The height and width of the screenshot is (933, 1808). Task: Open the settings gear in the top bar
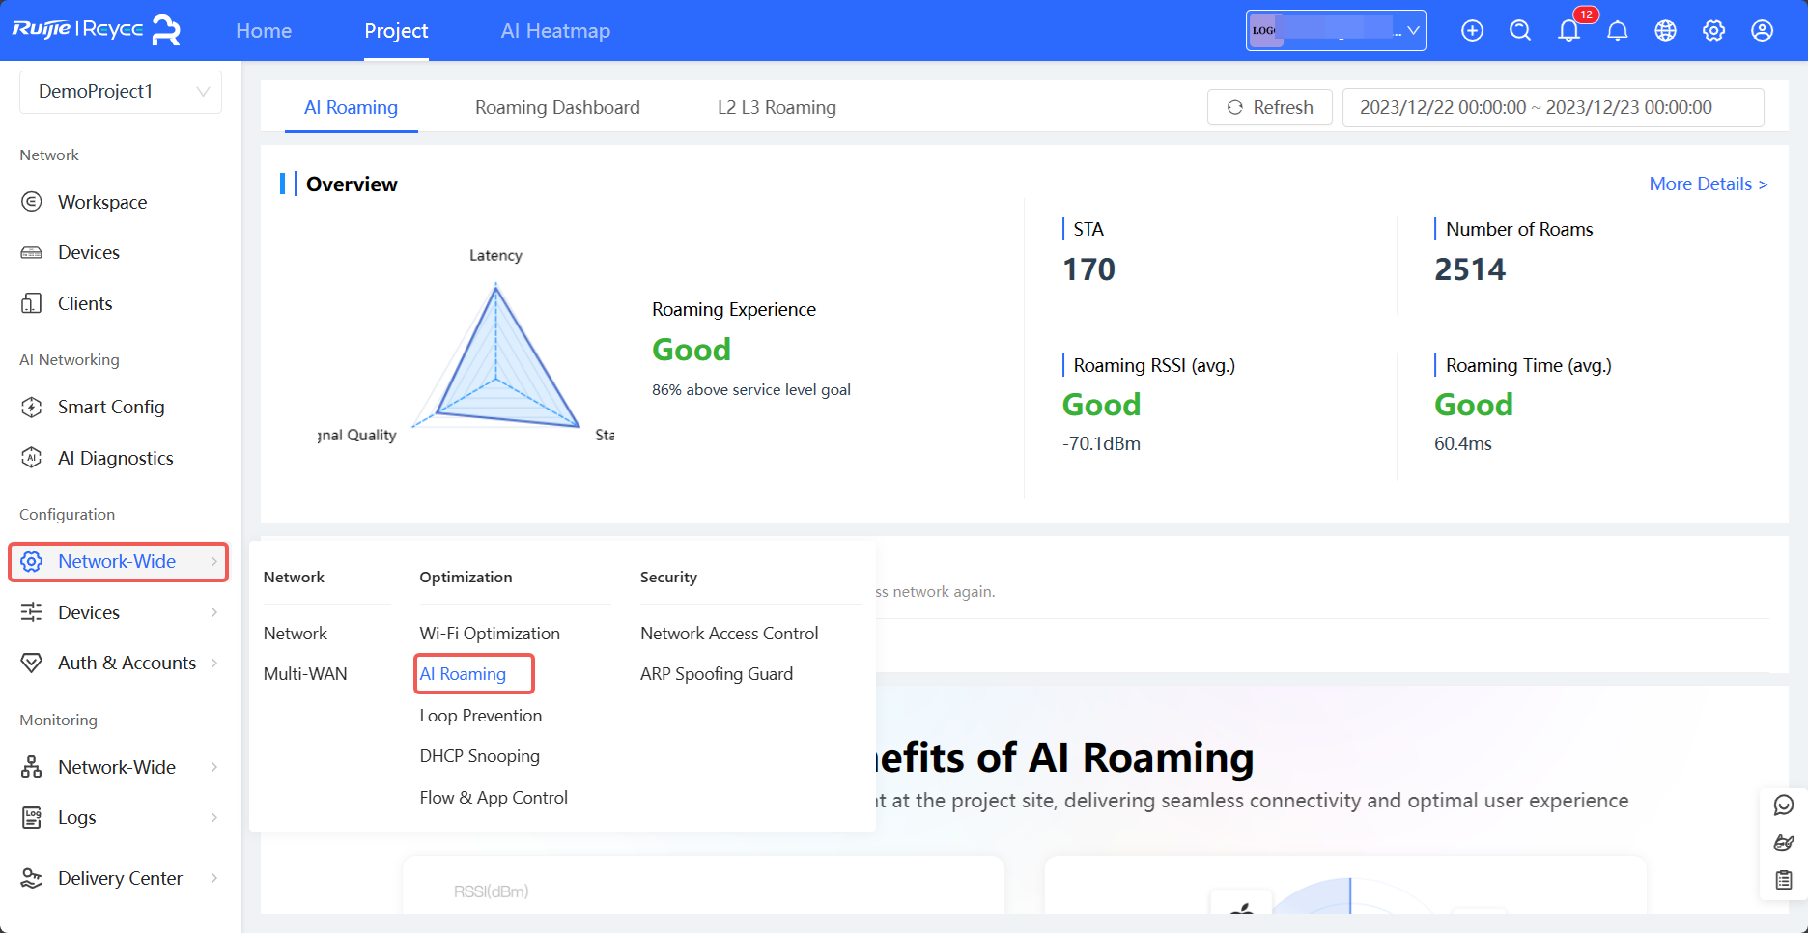[1713, 30]
